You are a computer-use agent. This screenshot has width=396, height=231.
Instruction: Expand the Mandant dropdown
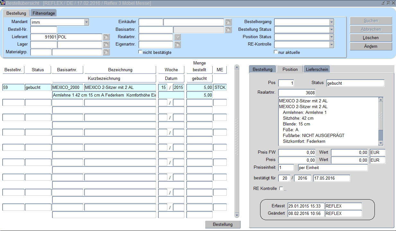coord(86,22)
